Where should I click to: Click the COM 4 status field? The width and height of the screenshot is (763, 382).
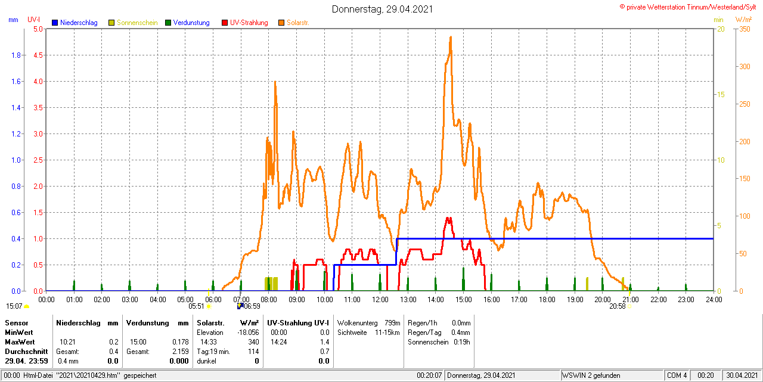coord(677,375)
